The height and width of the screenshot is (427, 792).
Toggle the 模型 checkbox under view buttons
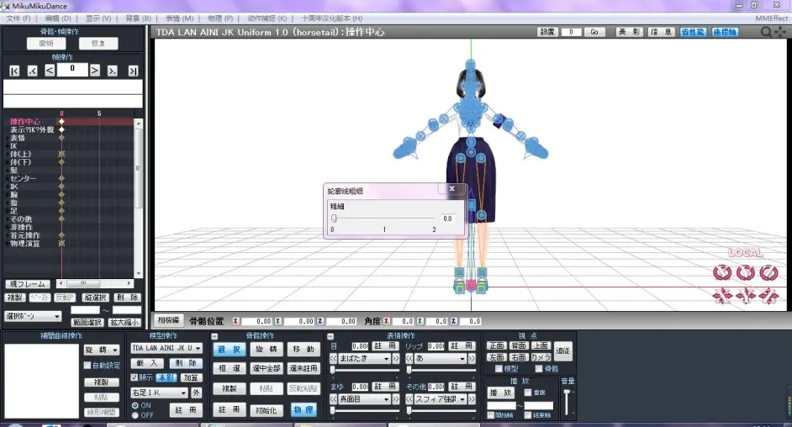tap(499, 369)
